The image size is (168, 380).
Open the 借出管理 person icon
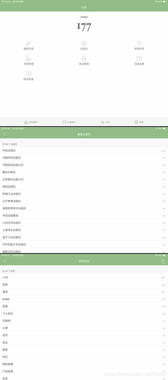click(84, 59)
